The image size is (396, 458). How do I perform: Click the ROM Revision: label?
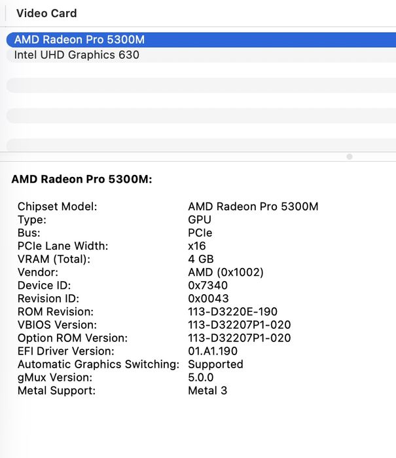coord(56,312)
